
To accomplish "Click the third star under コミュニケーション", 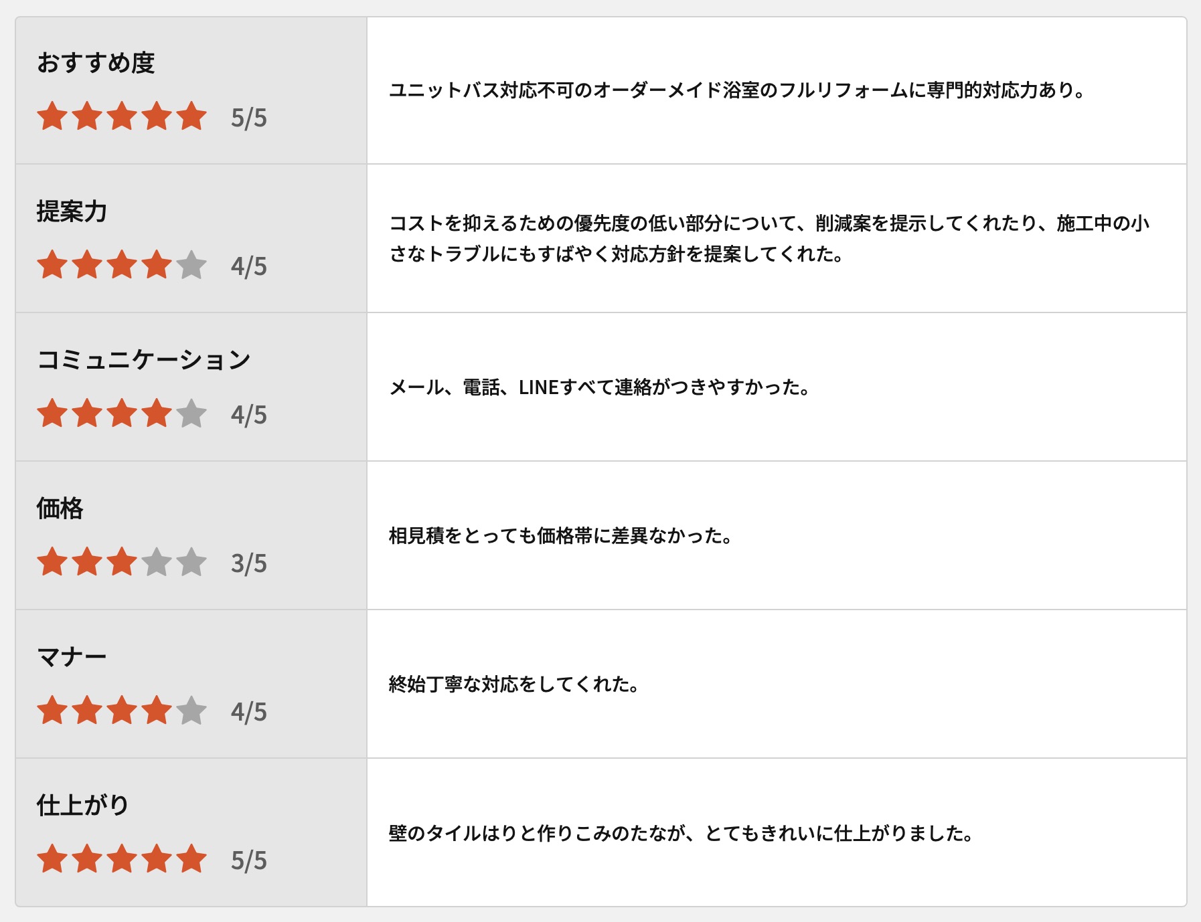I will click(122, 413).
